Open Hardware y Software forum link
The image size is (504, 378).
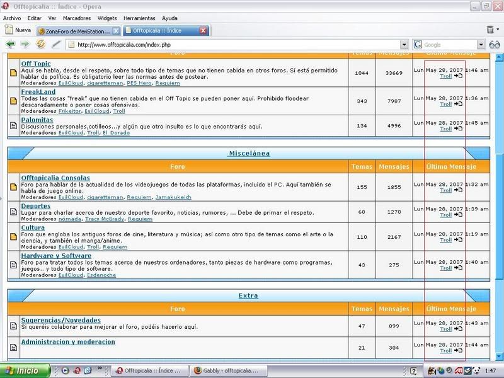[56, 256]
